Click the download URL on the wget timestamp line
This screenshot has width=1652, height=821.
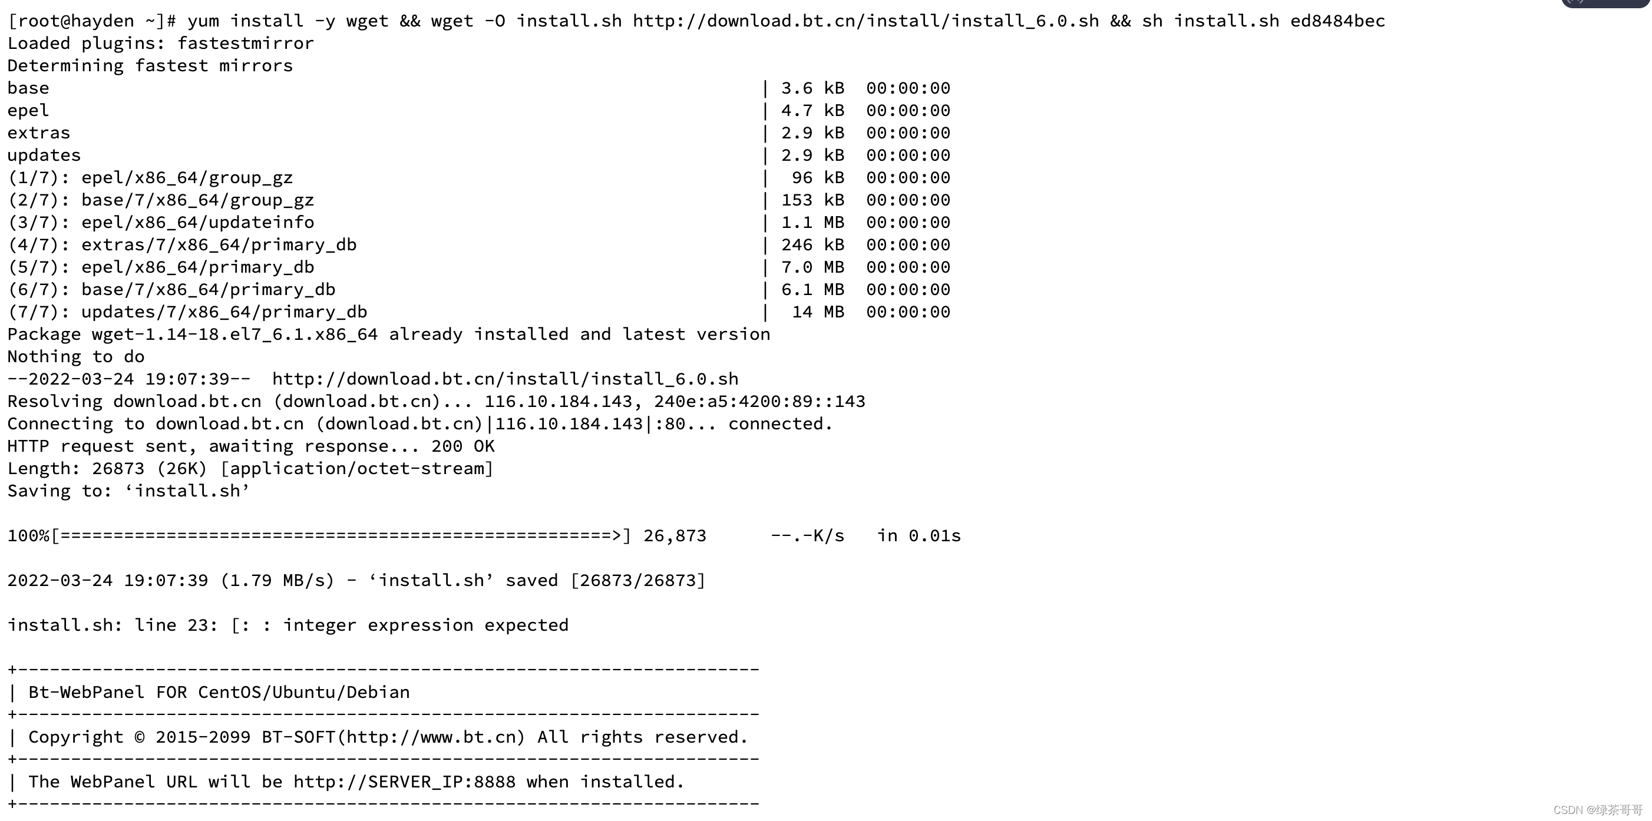point(505,379)
